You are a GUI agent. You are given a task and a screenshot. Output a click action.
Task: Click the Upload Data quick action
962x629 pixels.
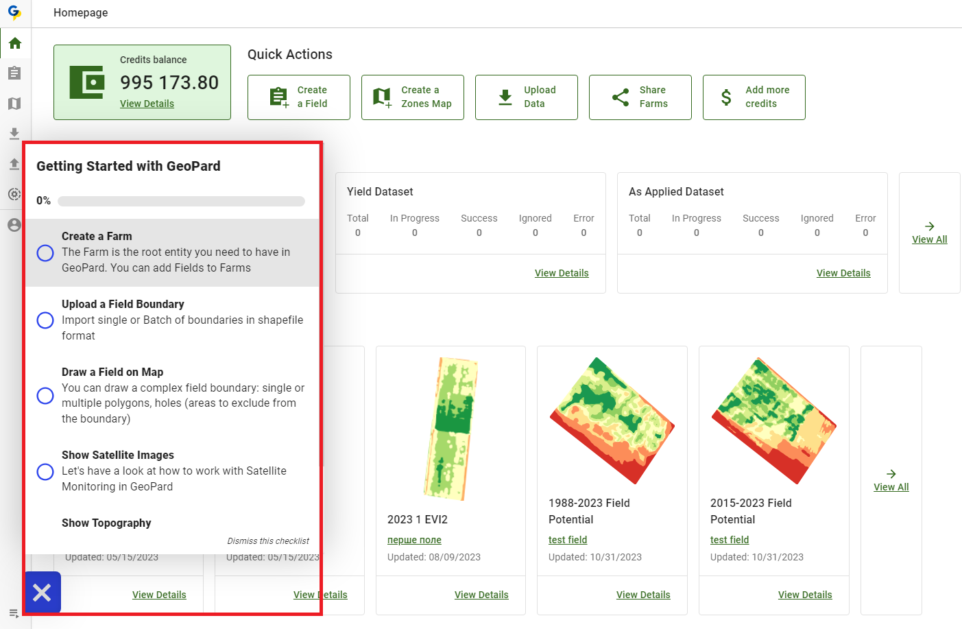coord(527,97)
